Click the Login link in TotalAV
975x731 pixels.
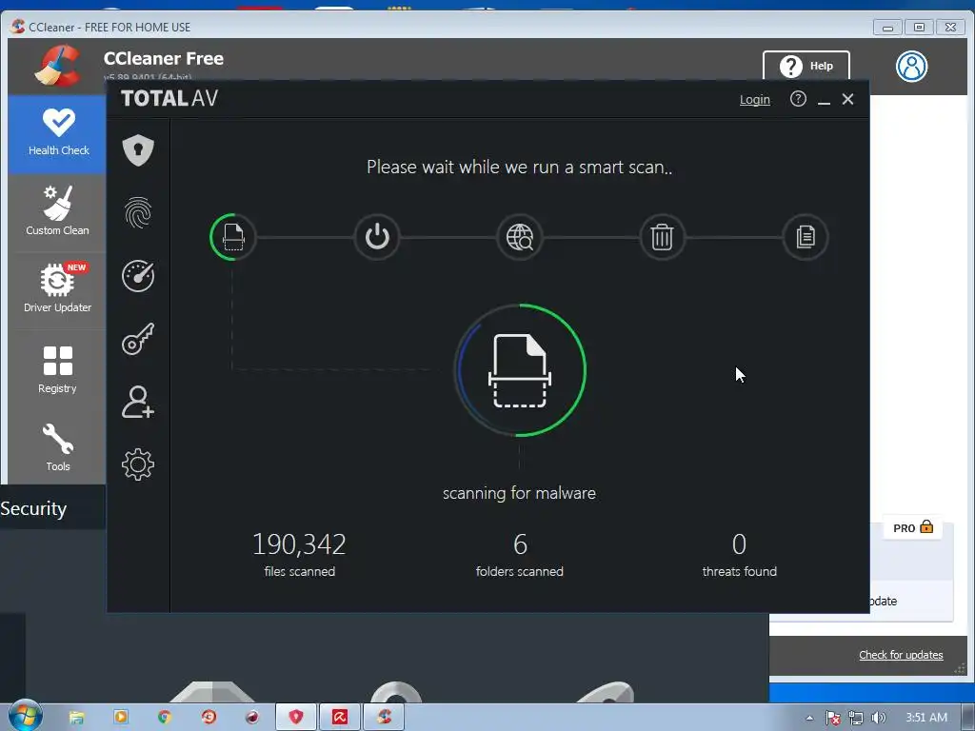coord(754,99)
